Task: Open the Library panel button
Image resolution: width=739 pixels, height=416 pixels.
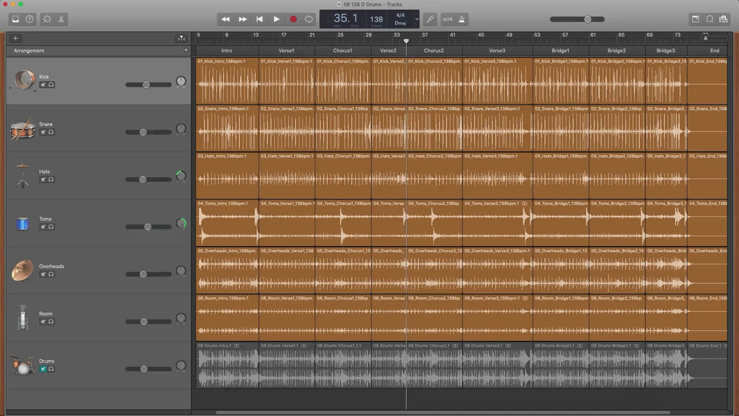Action: pos(15,19)
